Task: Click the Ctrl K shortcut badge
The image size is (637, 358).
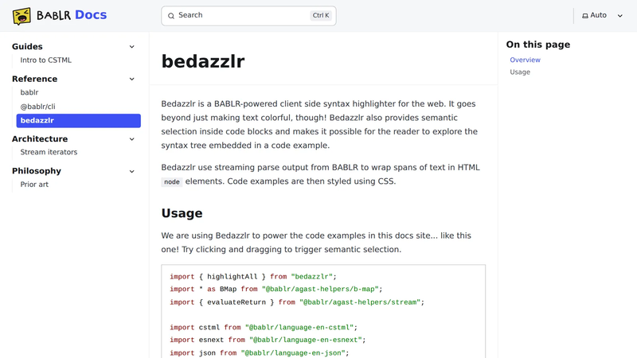Action: point(321,15)
